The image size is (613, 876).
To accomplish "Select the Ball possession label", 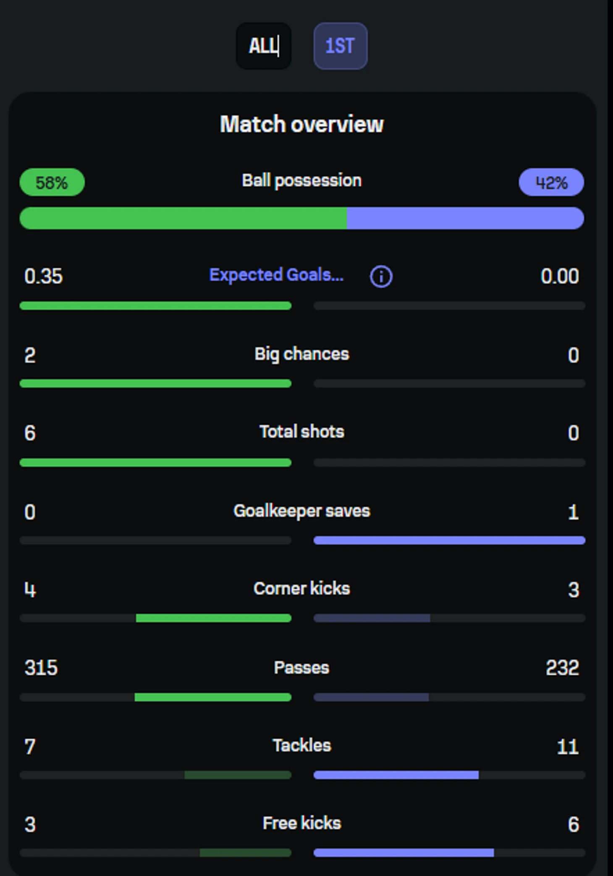I will coord(301,181).
